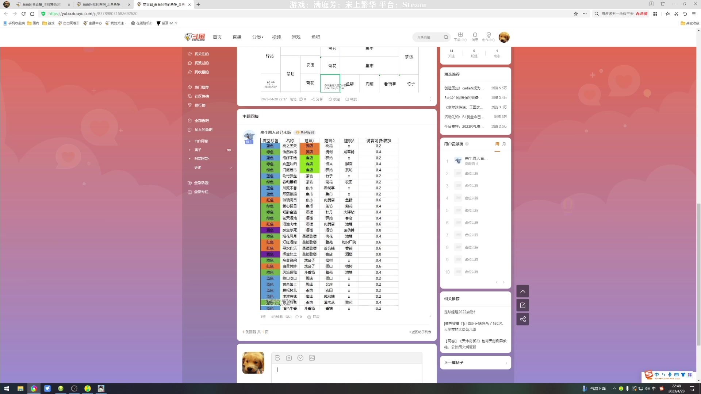Click the 全部鱼吧 menu item

pos(202,121)
